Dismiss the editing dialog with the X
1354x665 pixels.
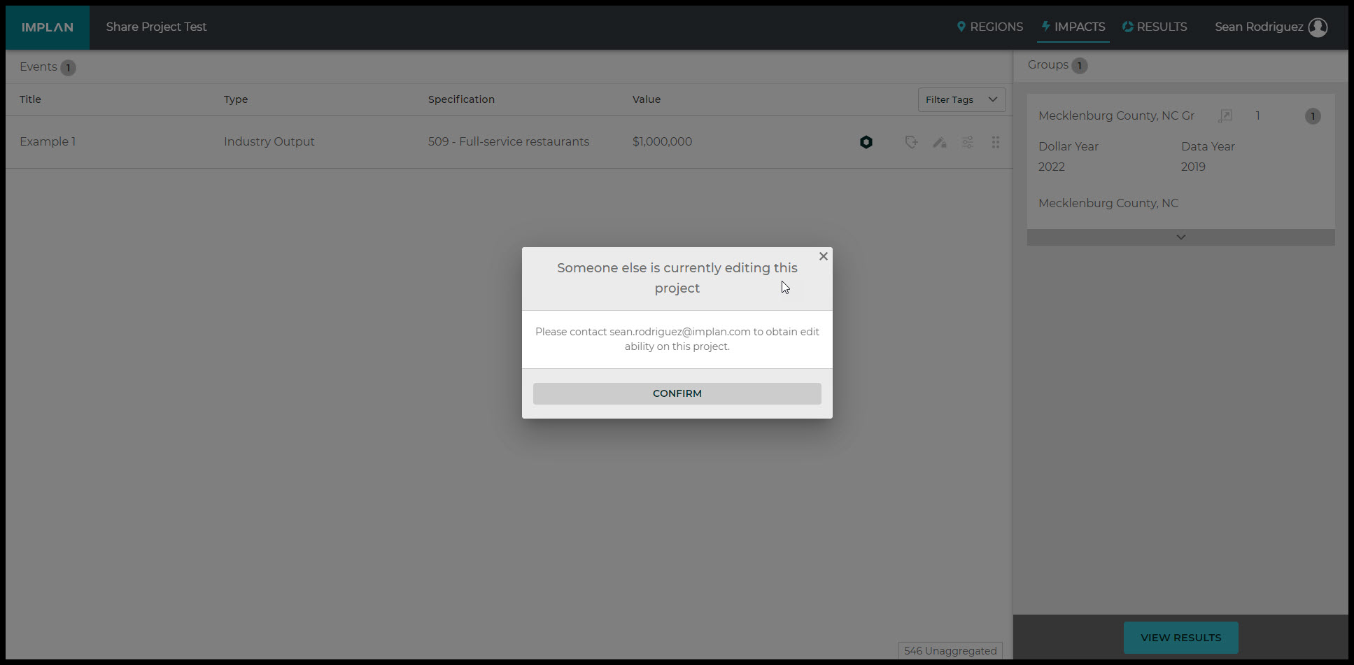click(823, 256)
